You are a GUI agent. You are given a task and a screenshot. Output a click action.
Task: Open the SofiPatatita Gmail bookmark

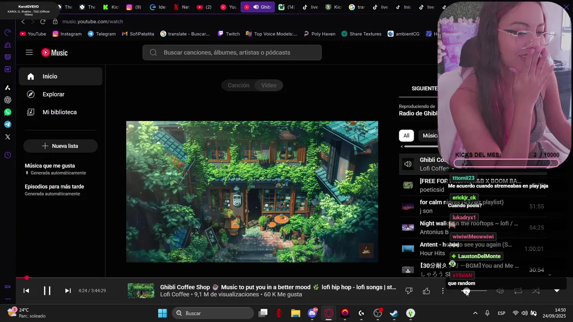(138, 34)
